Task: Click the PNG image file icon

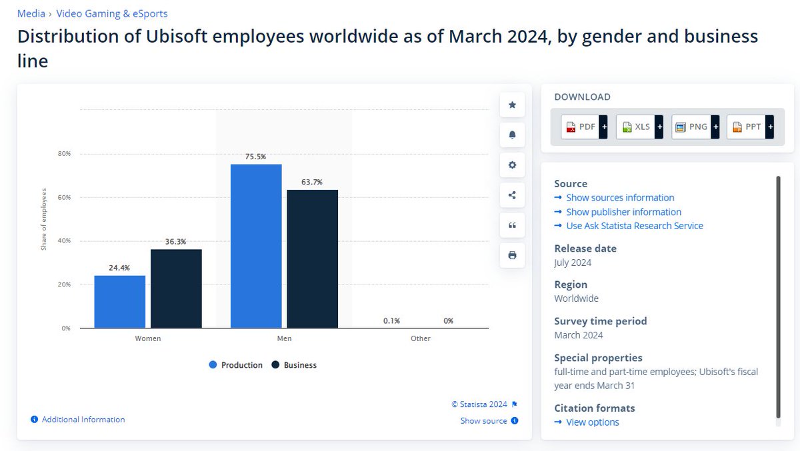Action: 681,127
